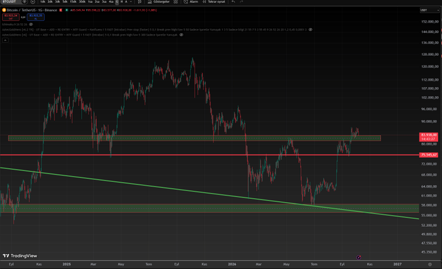Select the 30dk timeframe
The width and height of the screenshot is (442, 269).
pyautogui.click(x=82, y=2)
